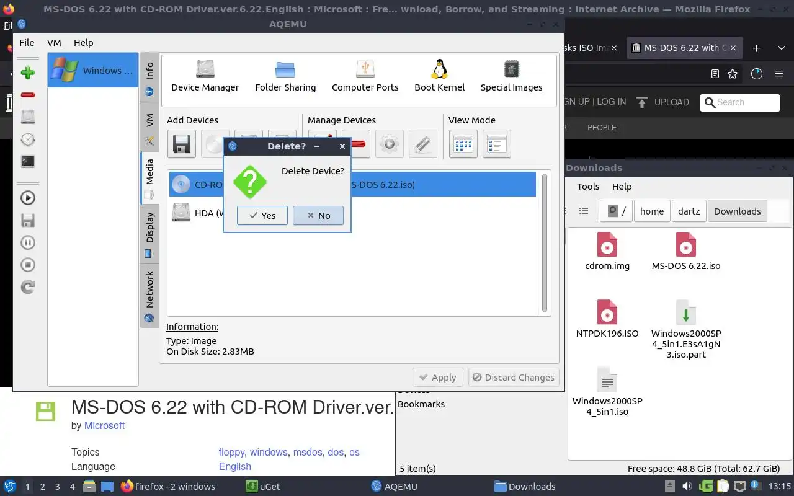Click UPLOAD on Internet Archive
The image size is (794, 496).
click(x=662, y=102)
